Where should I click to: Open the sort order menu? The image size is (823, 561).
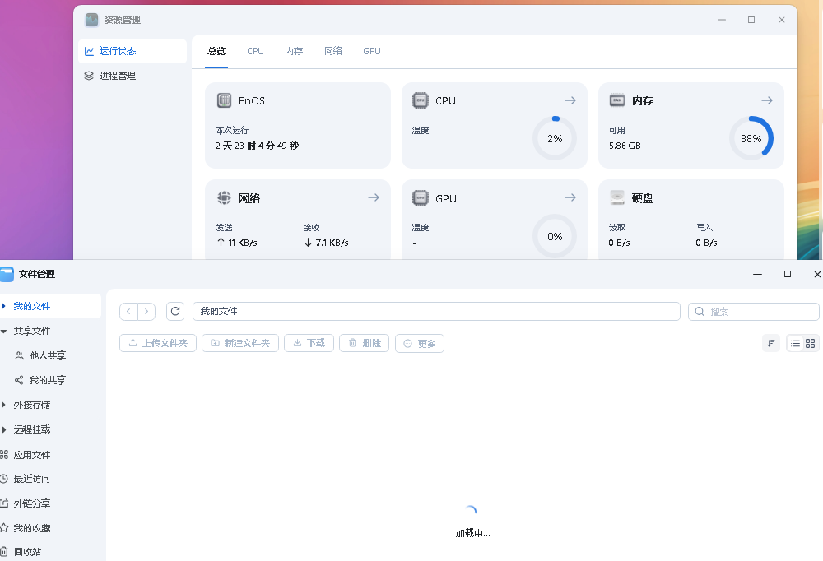pos(771,343)
